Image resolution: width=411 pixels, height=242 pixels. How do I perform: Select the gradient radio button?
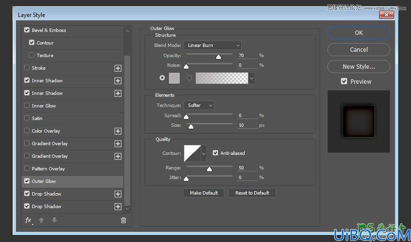[189, 78]
